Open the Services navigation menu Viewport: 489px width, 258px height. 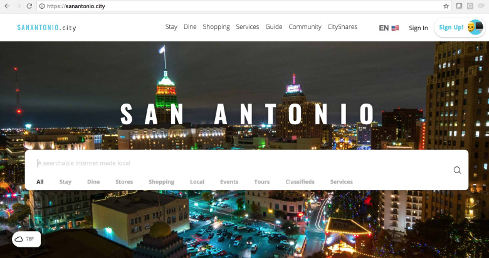(247, 27)
